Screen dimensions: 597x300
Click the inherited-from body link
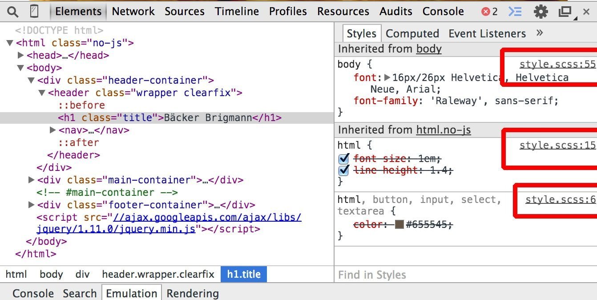pos(429,49)
